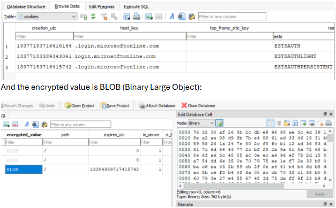This screenshot has width=336, height=208.
Task: Click Revert Changes button
Action: (x=17, y=105)
